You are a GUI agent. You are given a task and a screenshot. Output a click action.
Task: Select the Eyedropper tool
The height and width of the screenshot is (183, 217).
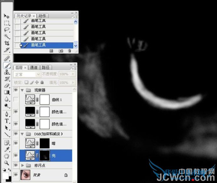pos(7,149)
